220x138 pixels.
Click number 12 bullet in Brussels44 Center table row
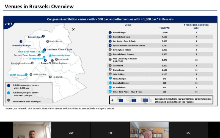click(x=110, y=83)
